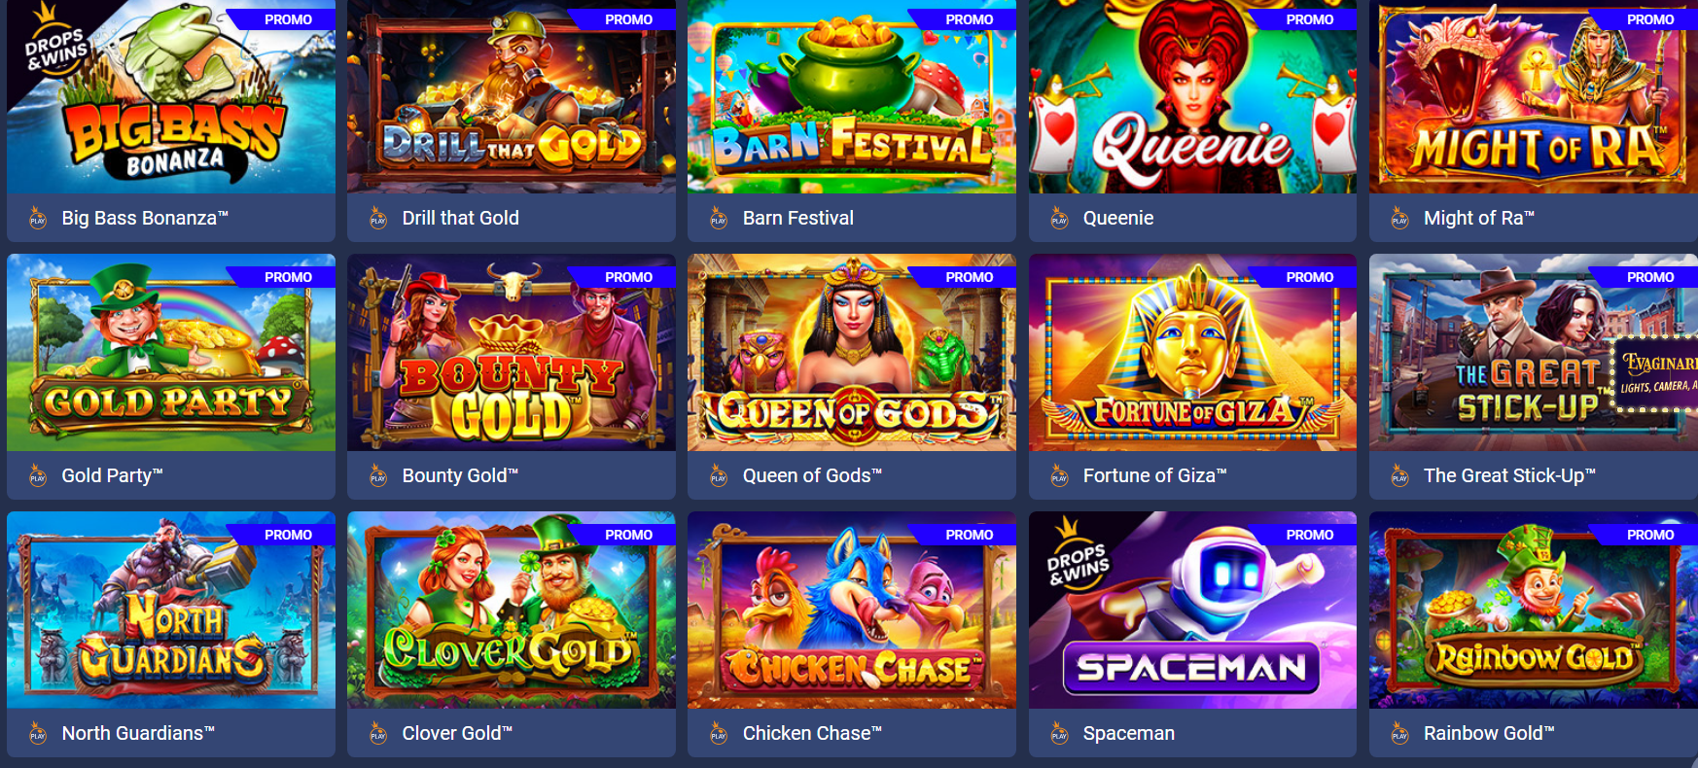
Task: Click provider icon next to Chicken Chase
Action: coord(719,733)
